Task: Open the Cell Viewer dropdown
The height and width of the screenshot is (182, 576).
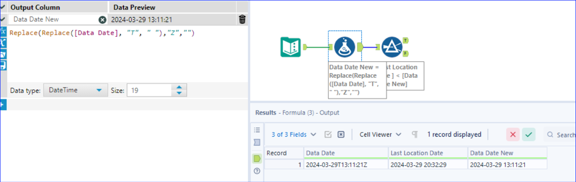Action: pyautogui.click(x=380, y=134)
